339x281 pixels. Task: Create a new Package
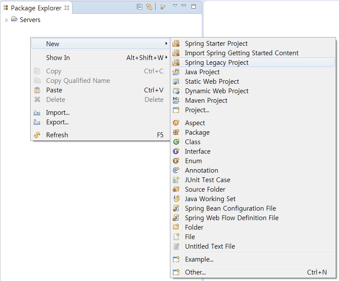(x=253, y=132)
